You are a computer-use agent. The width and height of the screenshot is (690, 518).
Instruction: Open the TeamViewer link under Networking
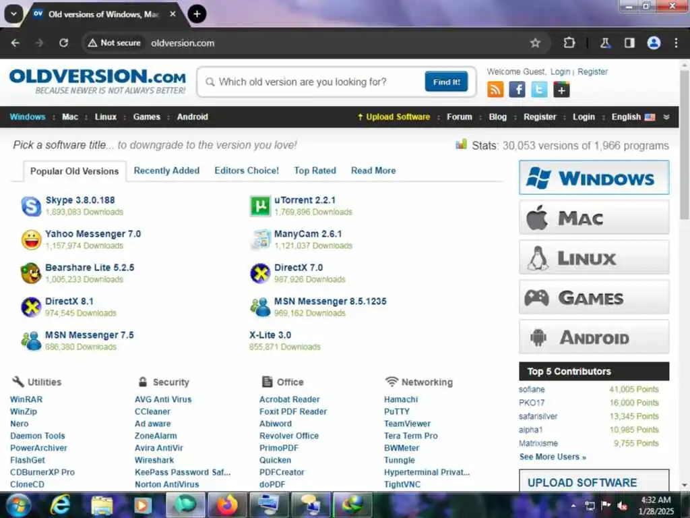click(x=407, y=424)
